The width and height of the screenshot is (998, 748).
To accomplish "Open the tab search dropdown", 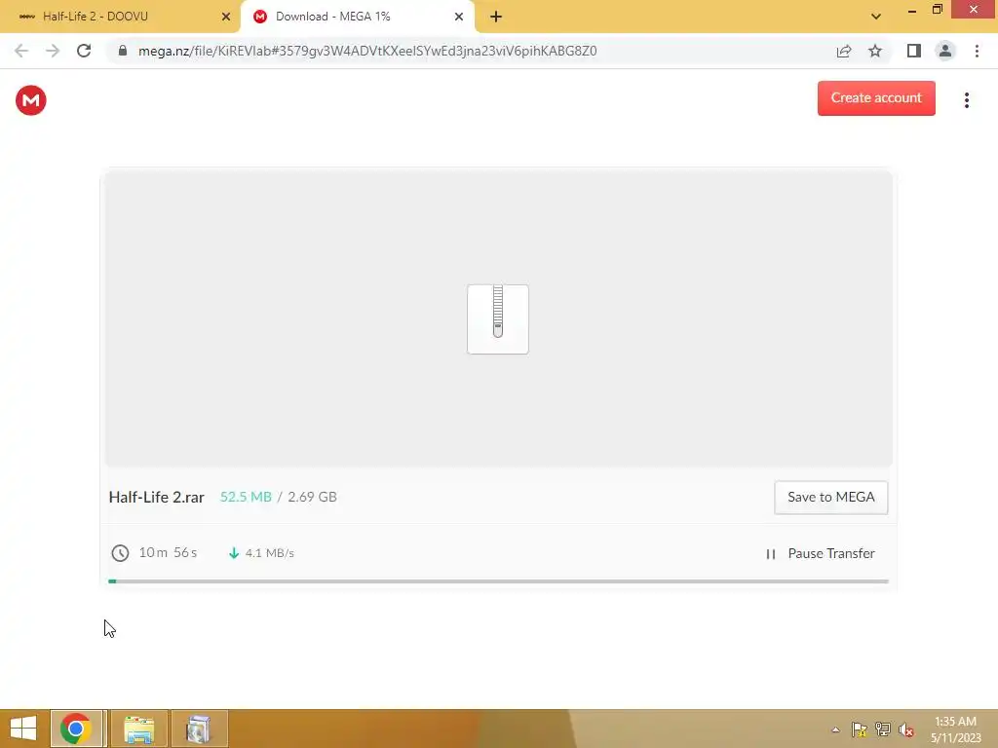I will (x=876, y=17).
